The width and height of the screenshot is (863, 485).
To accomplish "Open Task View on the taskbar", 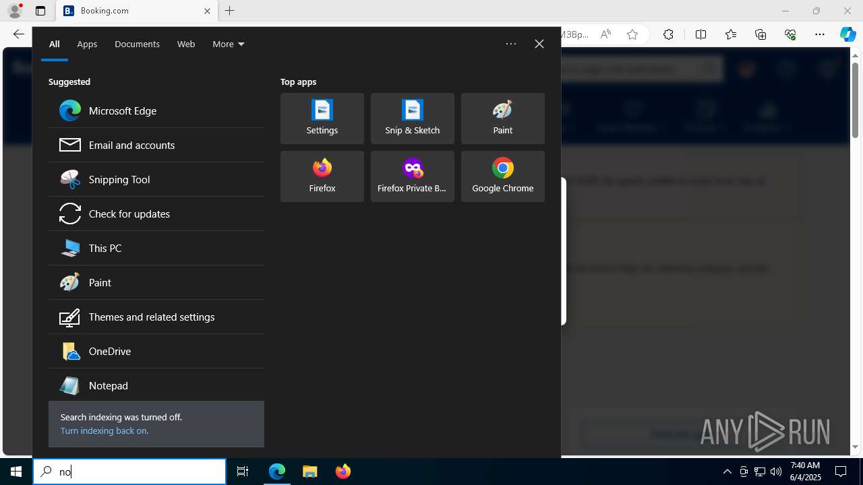I will click(x=243, y=472).
